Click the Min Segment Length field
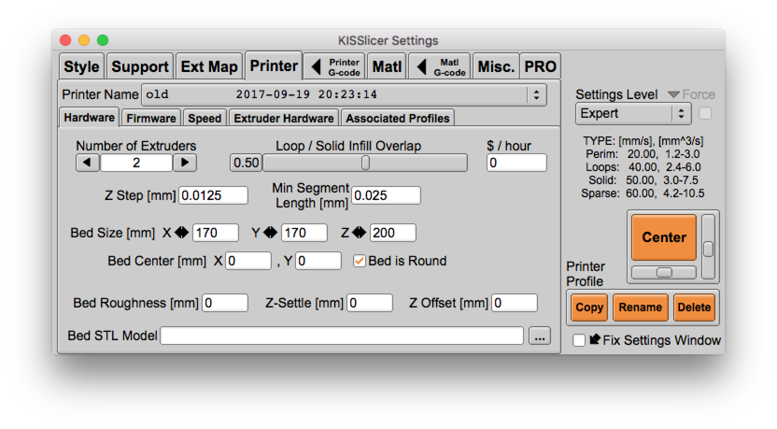 386,195
